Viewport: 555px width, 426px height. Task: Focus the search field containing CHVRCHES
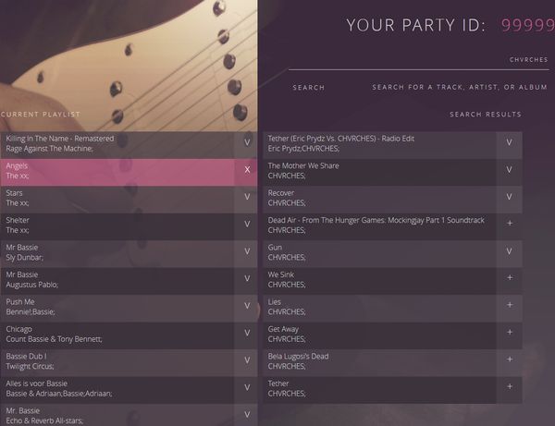419,60
